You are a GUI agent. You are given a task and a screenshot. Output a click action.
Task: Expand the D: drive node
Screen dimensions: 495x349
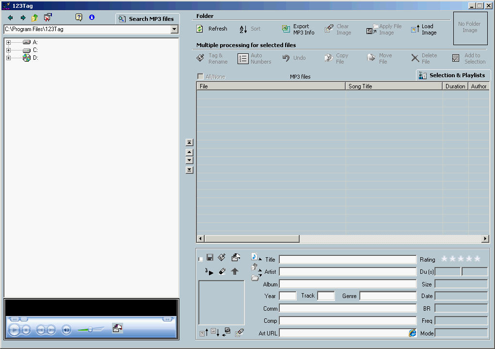9,58
